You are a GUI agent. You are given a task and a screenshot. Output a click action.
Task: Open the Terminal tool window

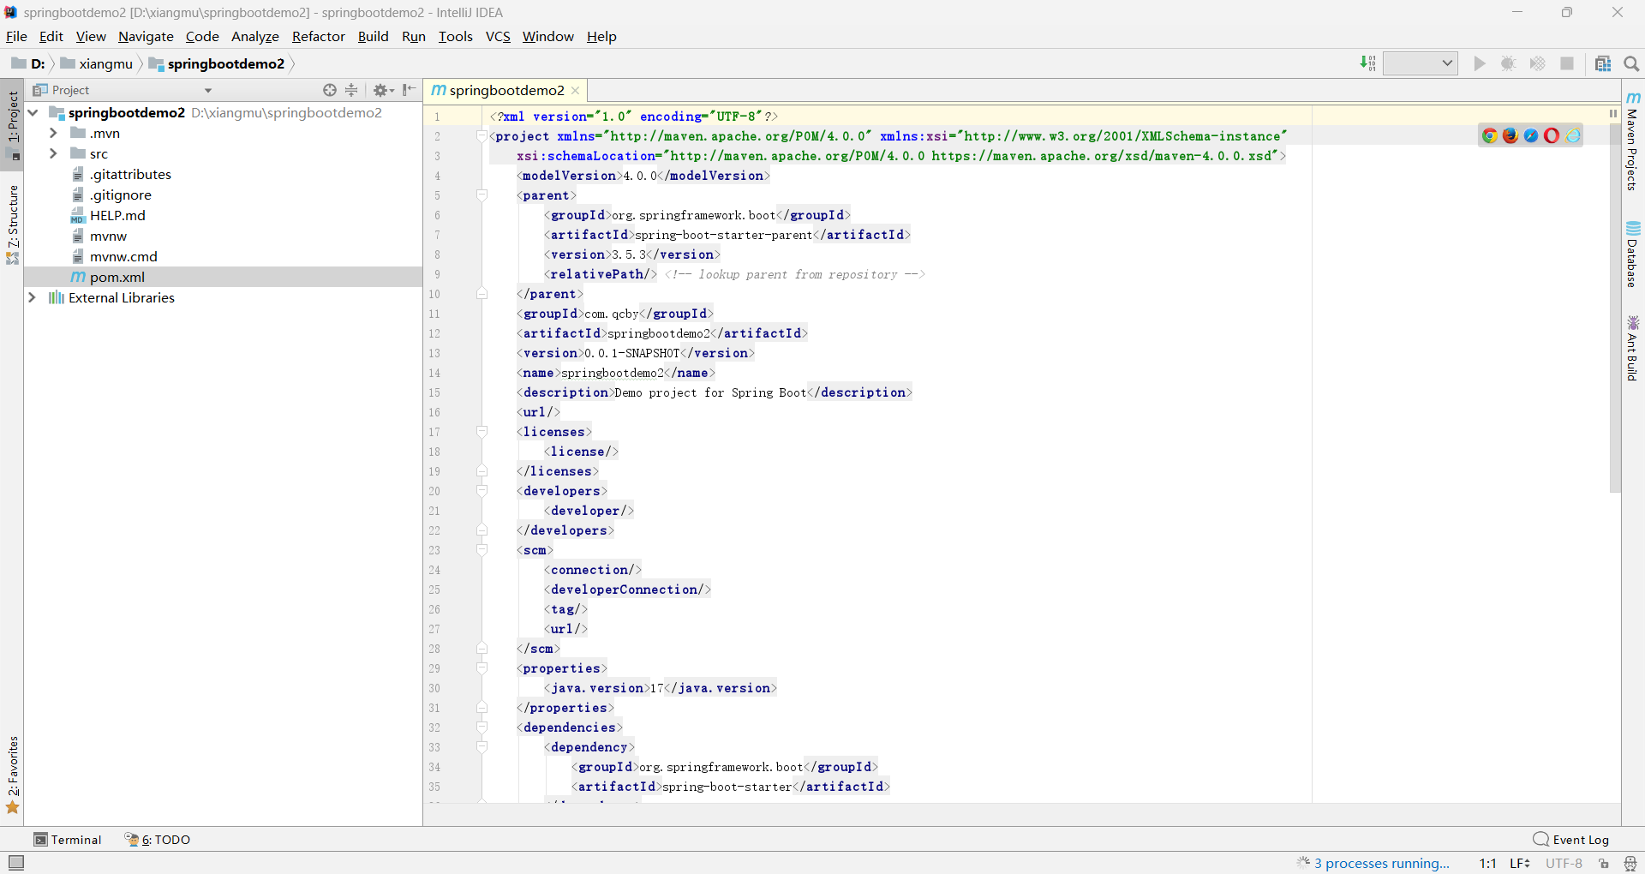(68, 840)
